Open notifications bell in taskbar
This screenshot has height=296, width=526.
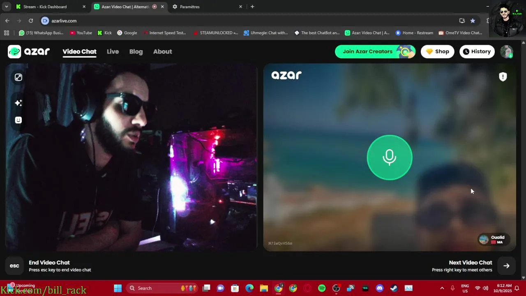(517, 288)
